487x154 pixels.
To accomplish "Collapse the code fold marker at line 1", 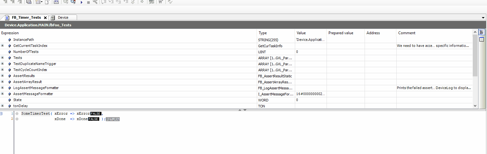I will tap(1, 113).
